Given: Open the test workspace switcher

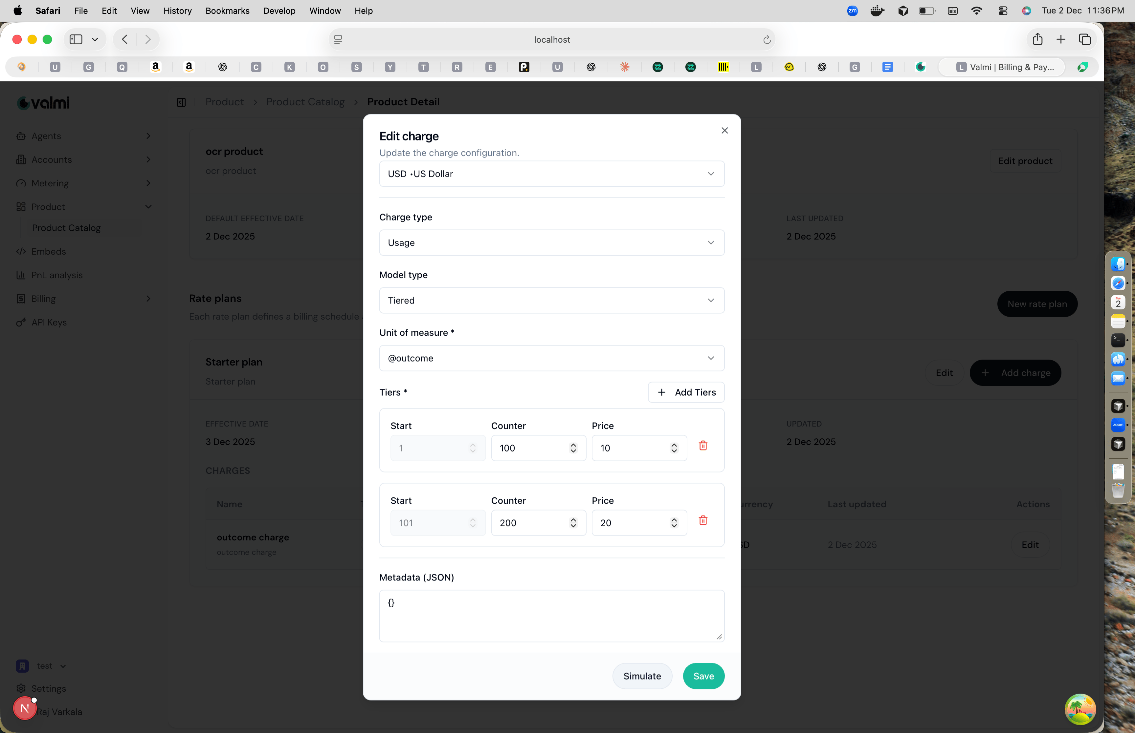Looking at the screenshot, I should (42, 666).
